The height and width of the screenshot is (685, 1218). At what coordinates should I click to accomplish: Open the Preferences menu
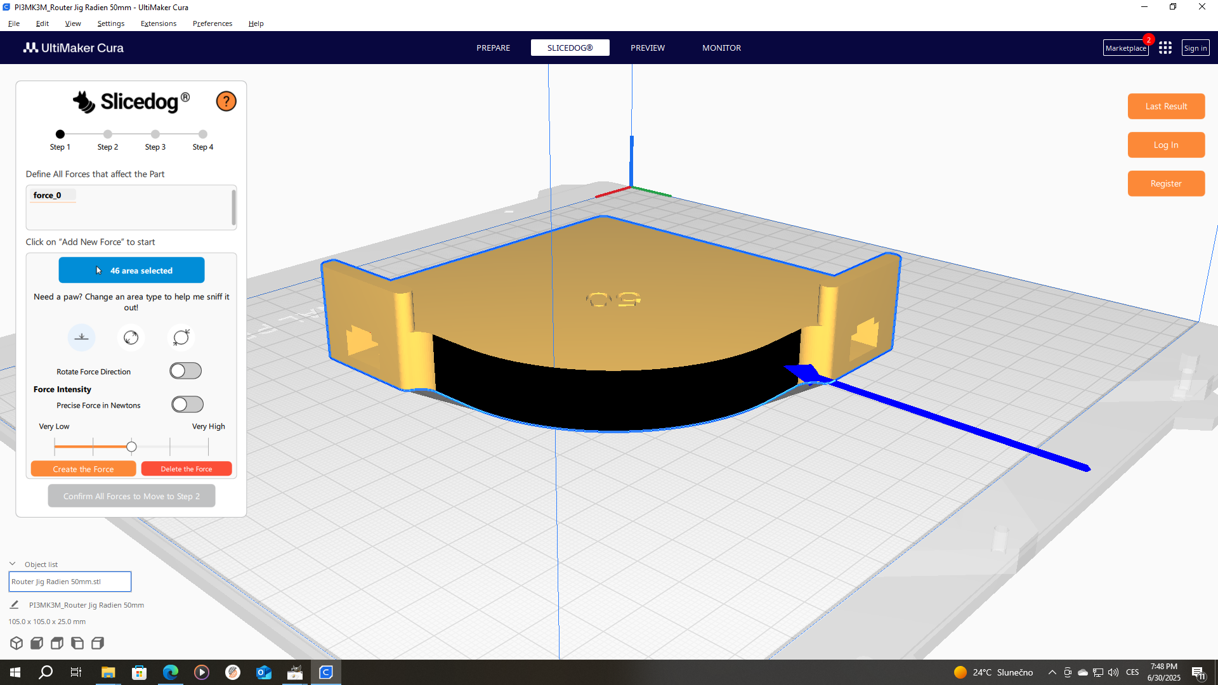click(x=213, y=23)
